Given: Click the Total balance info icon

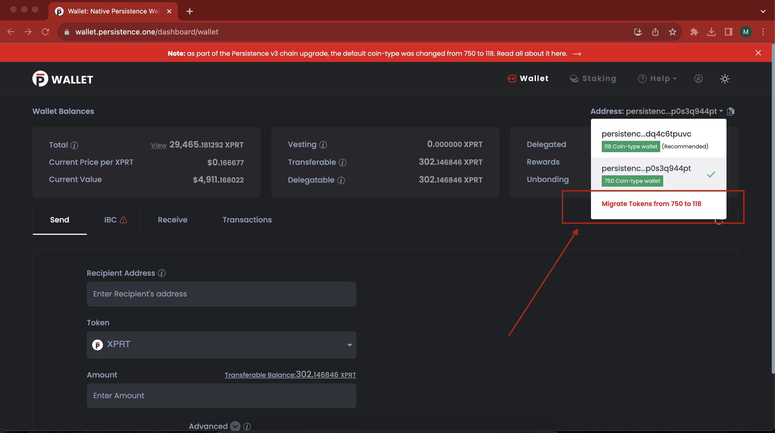Looking at the screenshot, I should coord(74,145).
